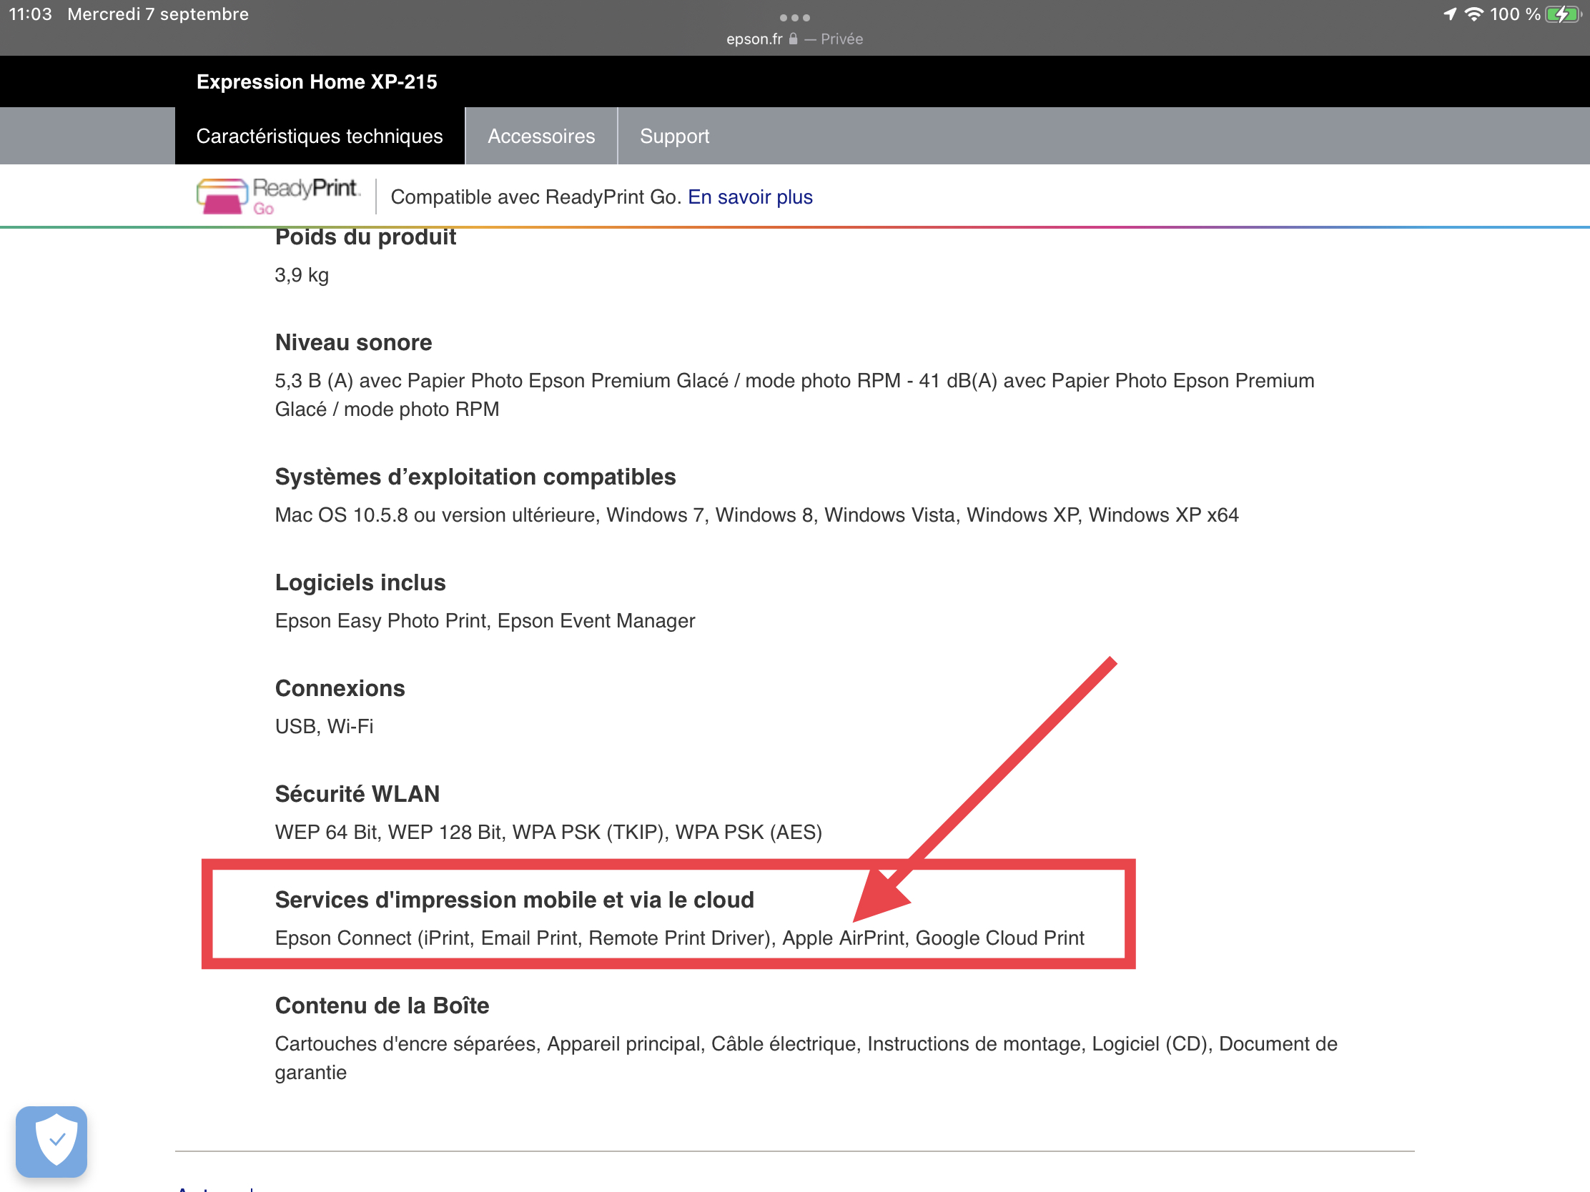
Task: Tap the Connexions section heading
Action: coord(340,687)
